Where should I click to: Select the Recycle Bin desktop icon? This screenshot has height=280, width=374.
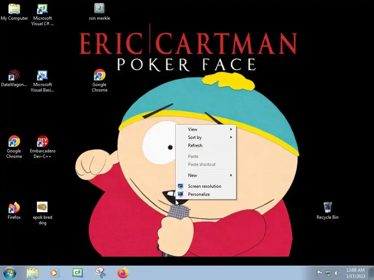(x=328, y=210)
